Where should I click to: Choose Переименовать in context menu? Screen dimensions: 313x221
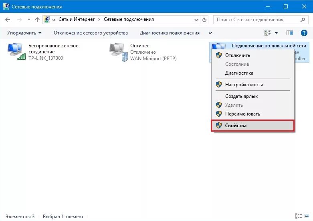pyautogui.click(x=253, y=114)
